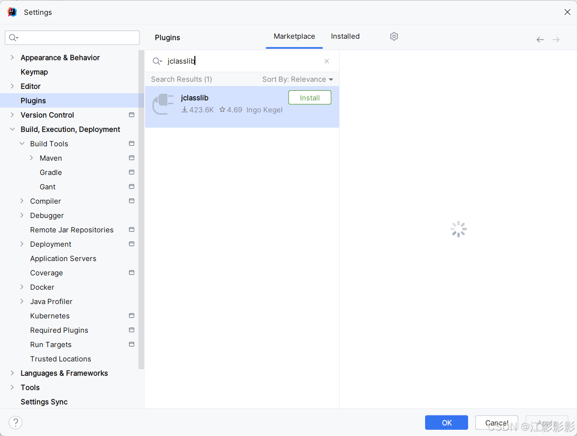Viewport: 577px width, 436px height.
Task: Expand the Maven node
Action: coord(32,158)
